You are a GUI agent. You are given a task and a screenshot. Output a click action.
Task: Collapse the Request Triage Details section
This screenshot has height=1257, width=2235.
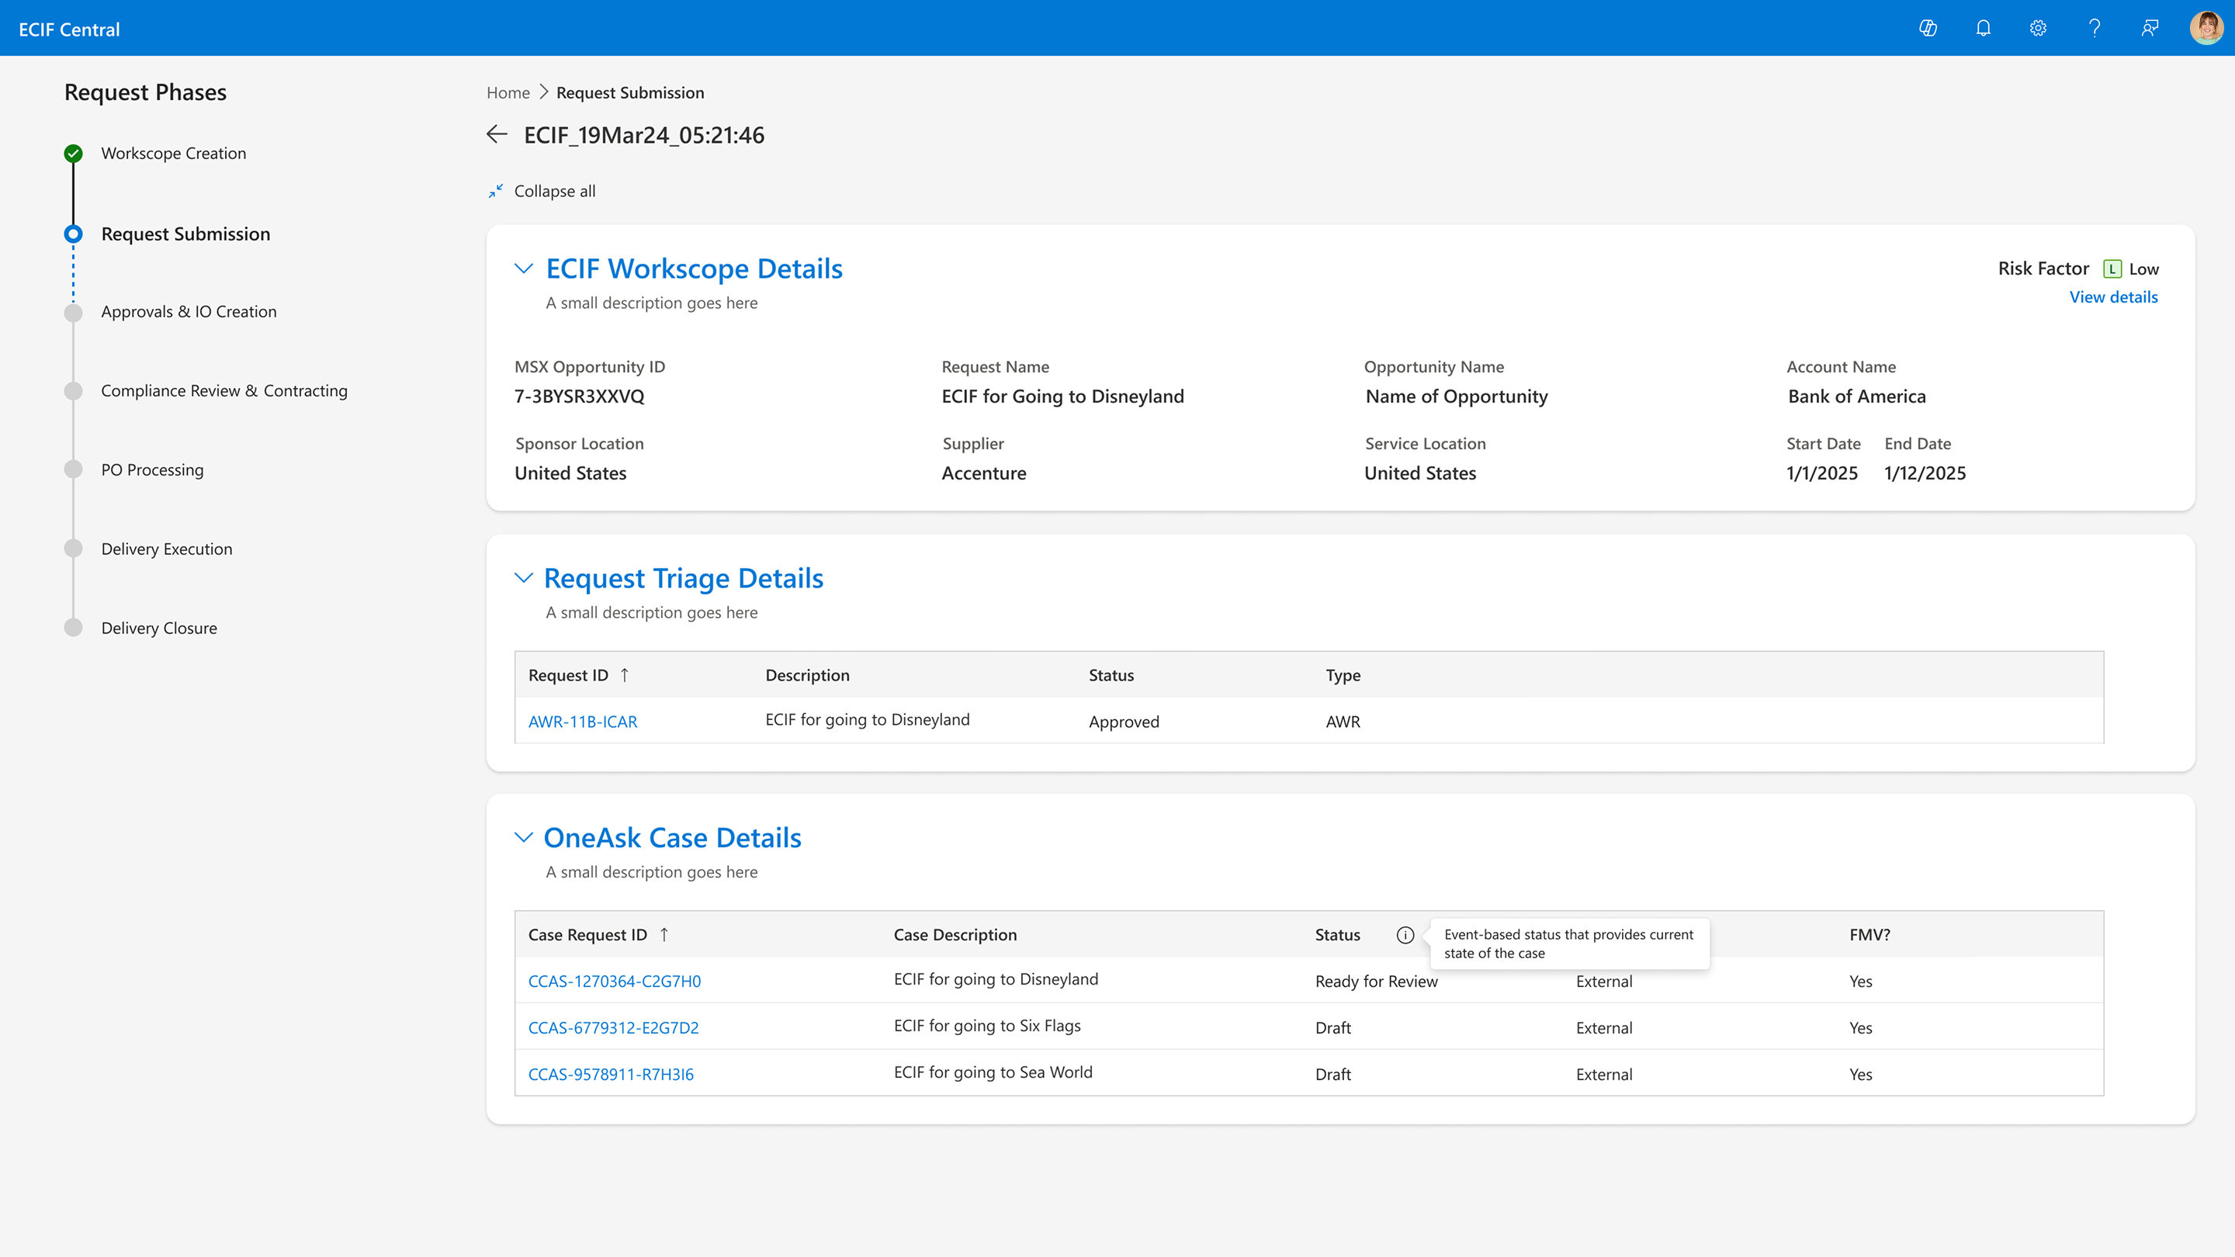(523, 578)
